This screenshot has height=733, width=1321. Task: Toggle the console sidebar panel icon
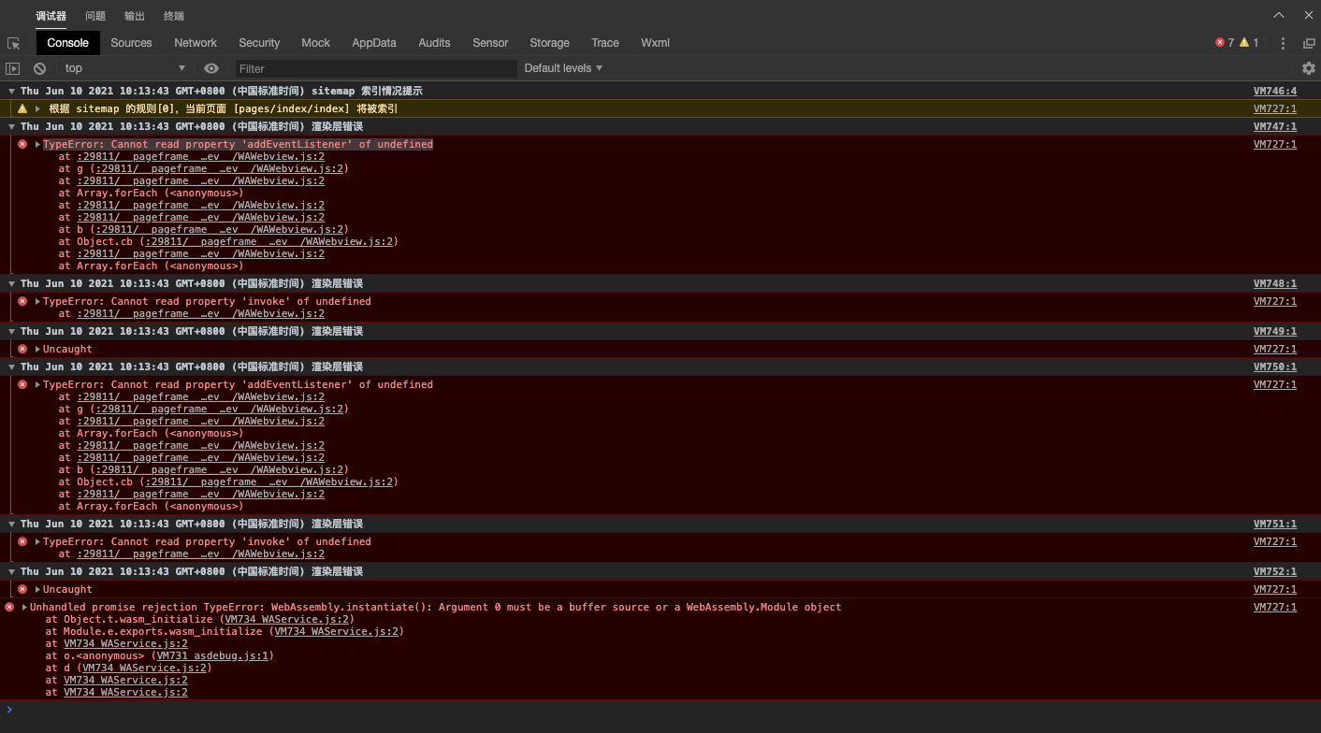tap(12, 68)
